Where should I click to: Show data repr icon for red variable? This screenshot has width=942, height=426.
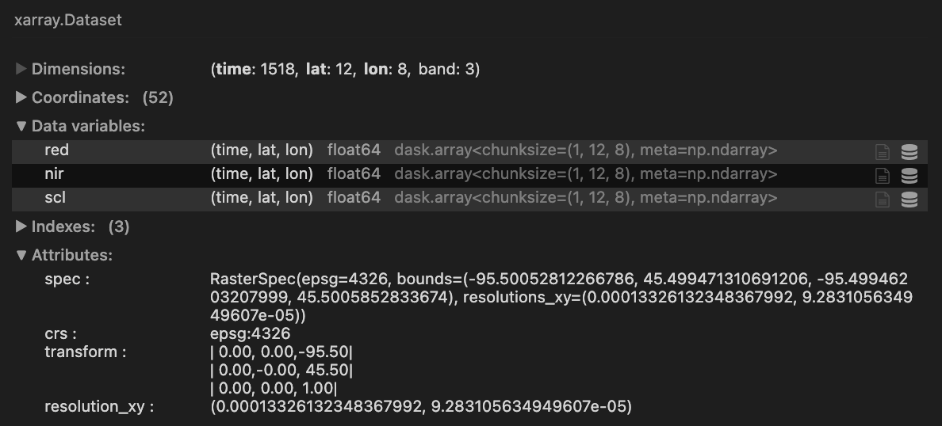[x=909, y=152]
